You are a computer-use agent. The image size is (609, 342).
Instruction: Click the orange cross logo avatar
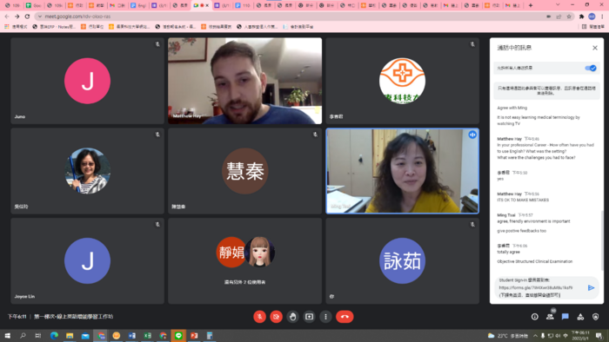(402, 81)
